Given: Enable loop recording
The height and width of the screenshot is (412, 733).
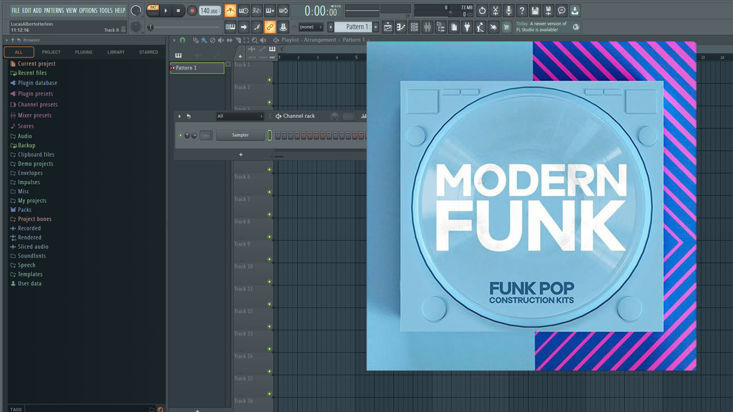Looking at the screenshot, I should point(283,11).
